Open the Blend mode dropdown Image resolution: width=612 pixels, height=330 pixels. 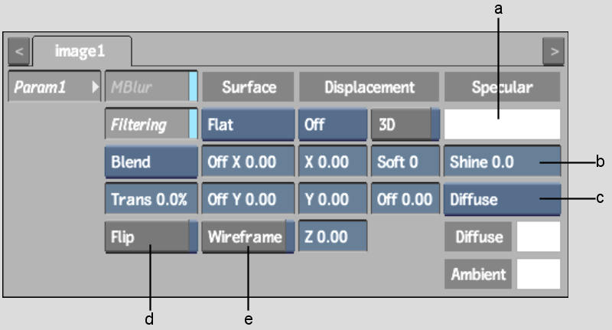(151, 162)
